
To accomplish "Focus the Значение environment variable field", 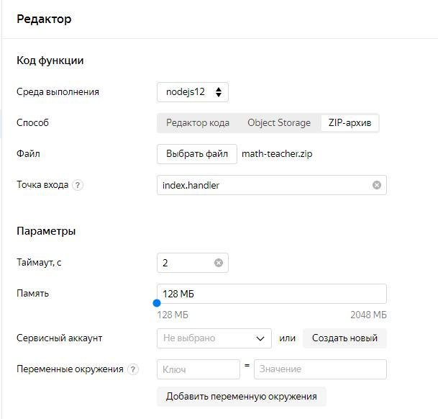I will coord(320,369).
